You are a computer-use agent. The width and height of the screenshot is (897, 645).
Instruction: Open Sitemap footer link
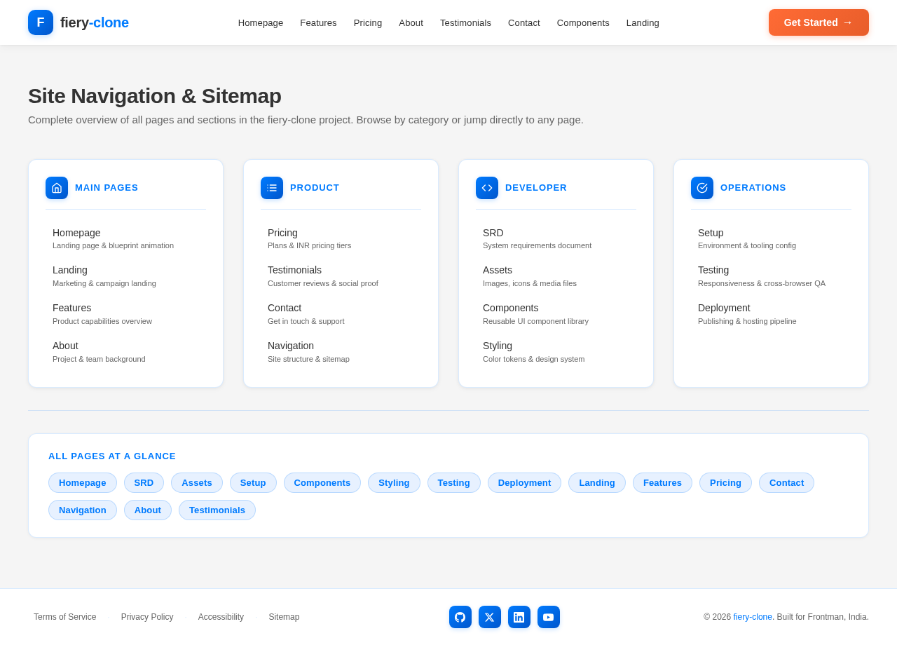click(284, 617)
